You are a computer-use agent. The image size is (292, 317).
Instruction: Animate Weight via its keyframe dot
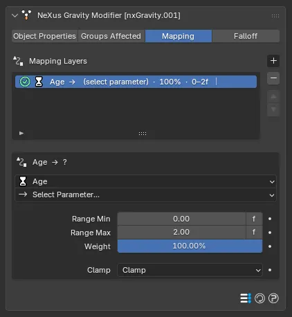click(x=270, y=246)
